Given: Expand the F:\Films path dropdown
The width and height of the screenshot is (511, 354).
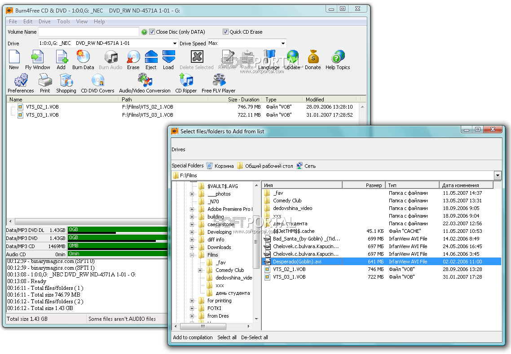Looking at the screenshot, I should click(x=498, y=175).
